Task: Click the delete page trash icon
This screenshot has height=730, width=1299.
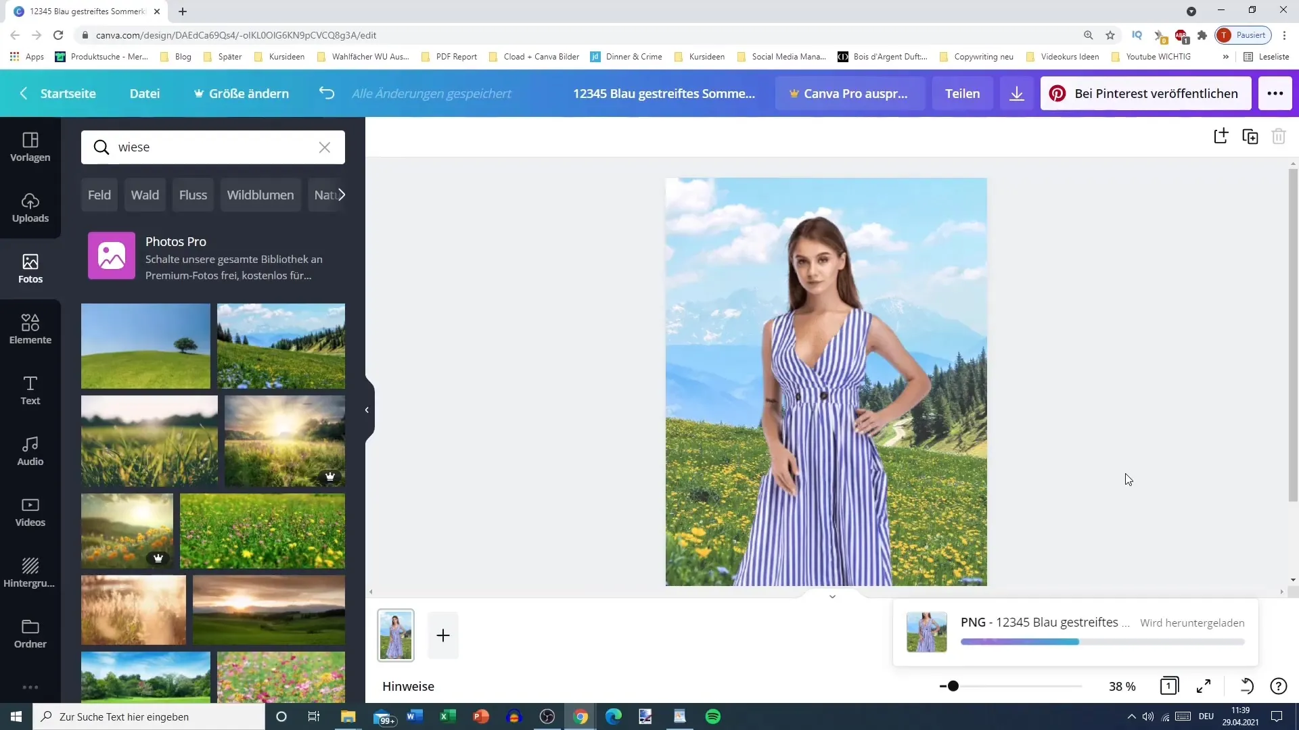Action: (1279, 136)
